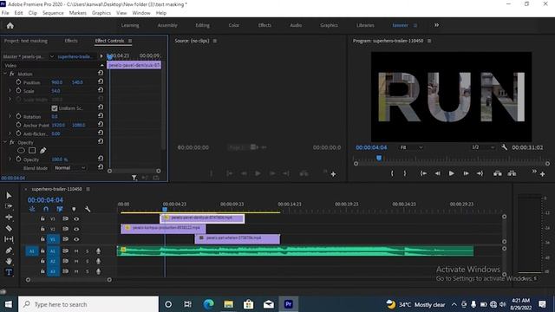Toggle track lock on V3
Viewport: 555px width, 312px height.
(x=42, y=219)
